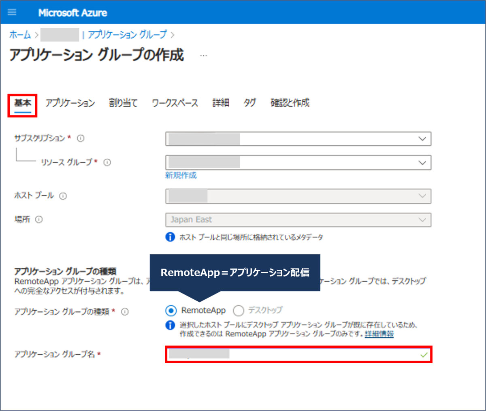Click info icon beside アプリケーション グループの種類 field label
The image size is (486, 411).
(x=125, y=312)
